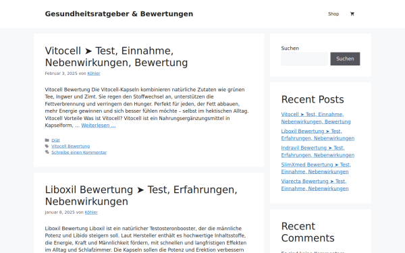405x253 pixels.
Task: Click the comments icon beside Schreibe einen Kommentar
Action: [x=47, y=152]
